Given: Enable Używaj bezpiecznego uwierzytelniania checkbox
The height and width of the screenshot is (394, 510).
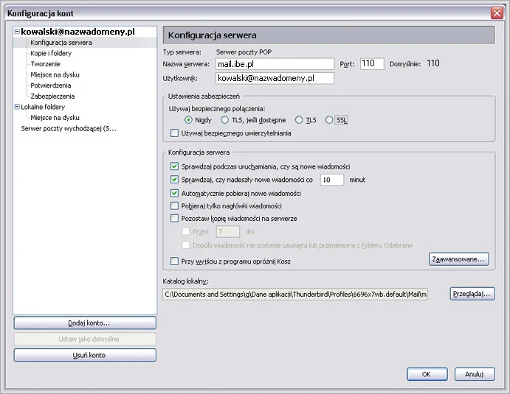Looking at the screenshot, I should (x=175, y=133).
